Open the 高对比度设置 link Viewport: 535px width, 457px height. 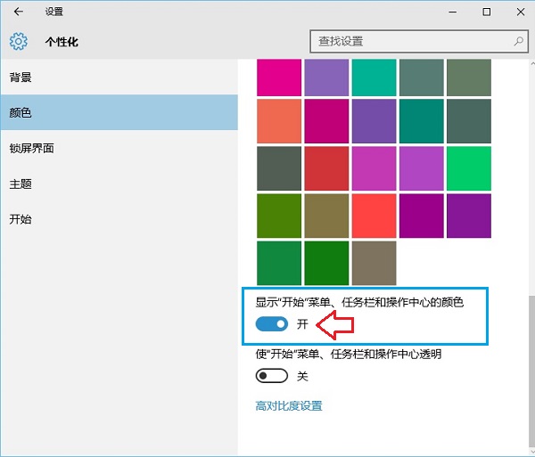[289, 406]
